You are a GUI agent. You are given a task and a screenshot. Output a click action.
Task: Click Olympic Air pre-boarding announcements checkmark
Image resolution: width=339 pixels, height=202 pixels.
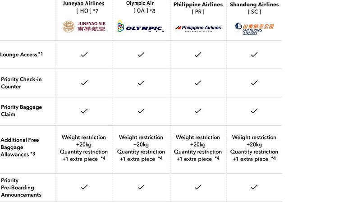click(141, 187)
